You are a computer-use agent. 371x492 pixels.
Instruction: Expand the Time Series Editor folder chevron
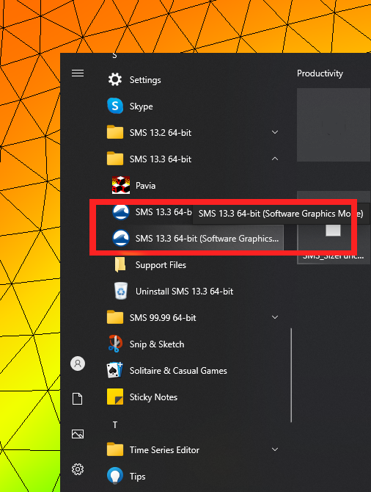(275, 449)
